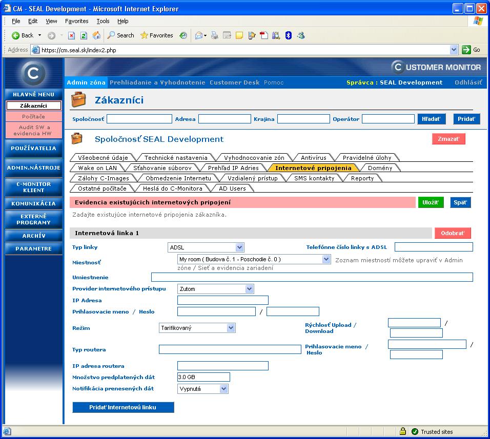490x439 pixels.
Task: Switch to the Antivírus tab
Action: pos(314,158)
